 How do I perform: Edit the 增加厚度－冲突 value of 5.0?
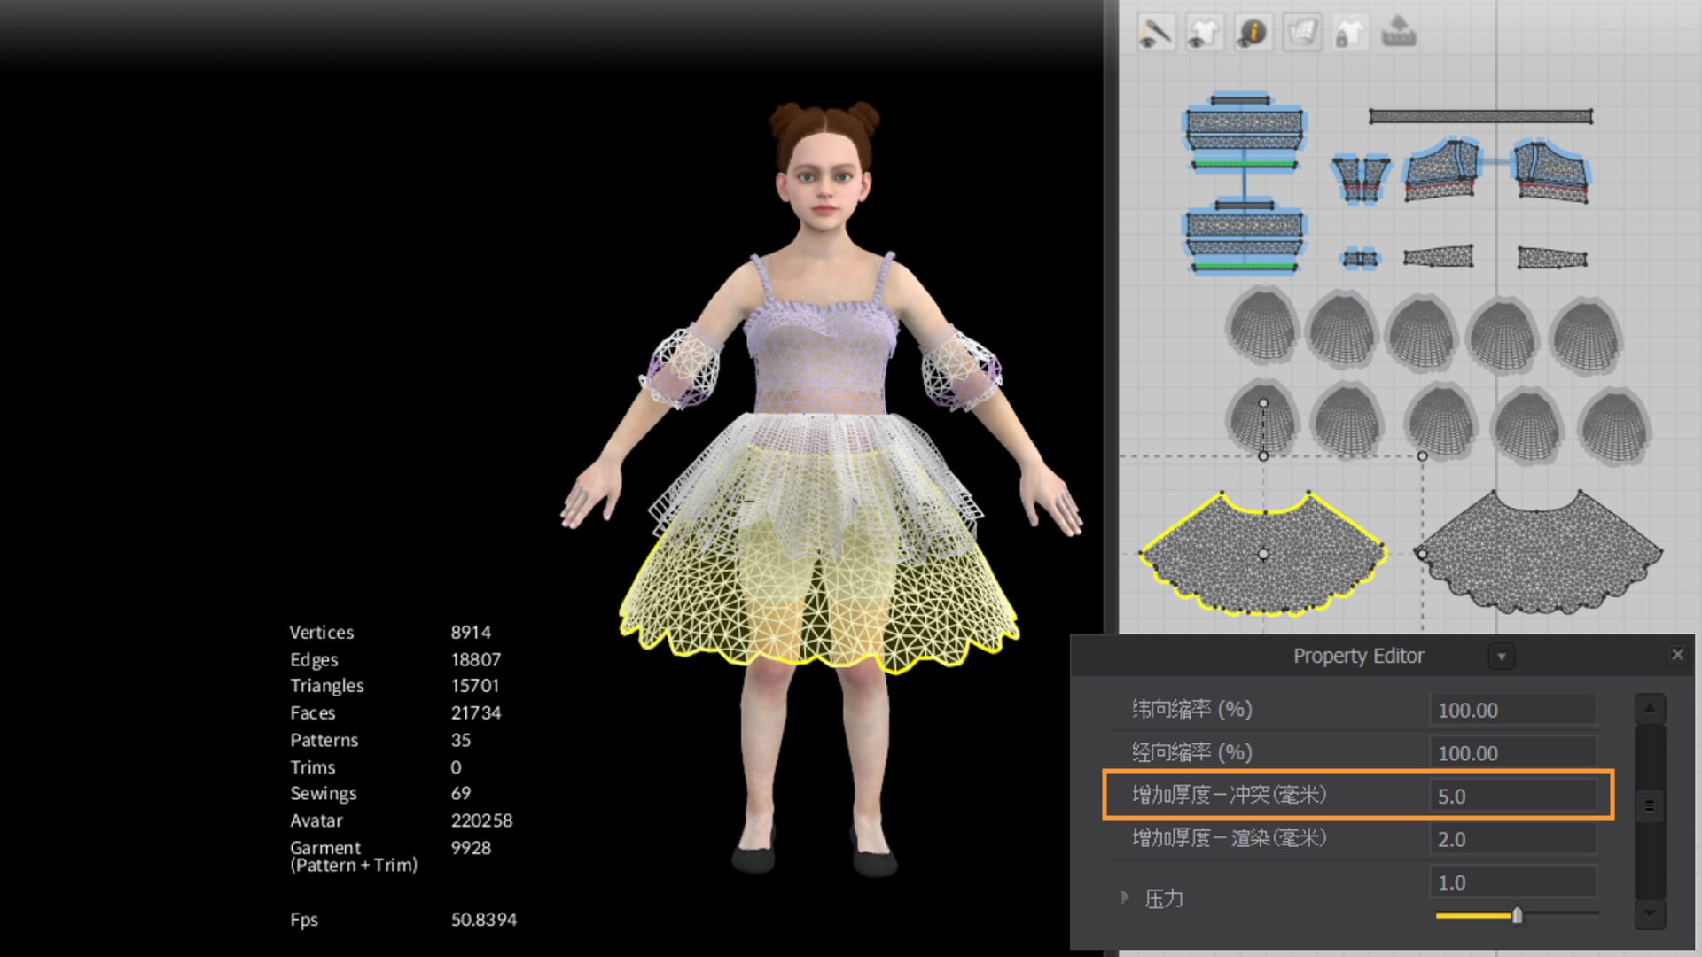click(1512, 796)
